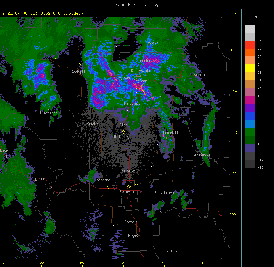
Task: Click the Strathmore town label
Action: tap(164, 193)
